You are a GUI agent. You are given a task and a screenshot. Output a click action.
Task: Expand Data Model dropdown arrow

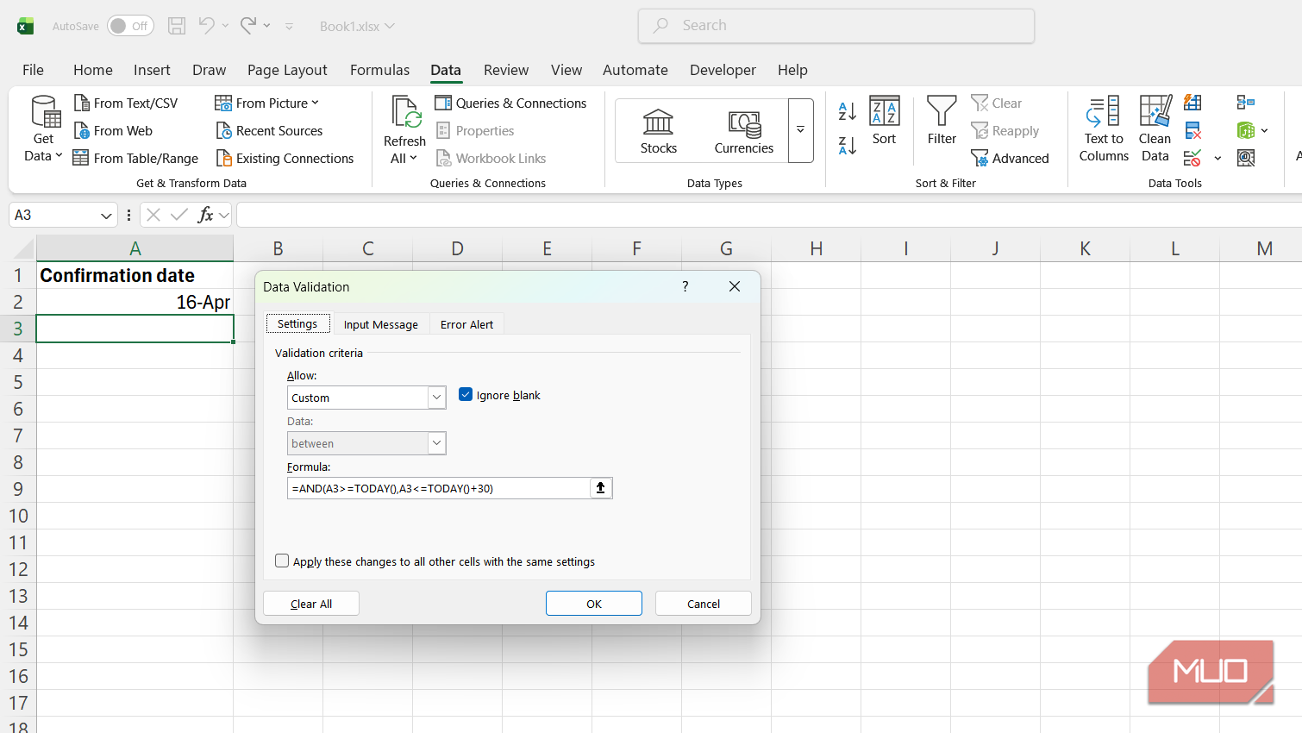[1264, 131]
